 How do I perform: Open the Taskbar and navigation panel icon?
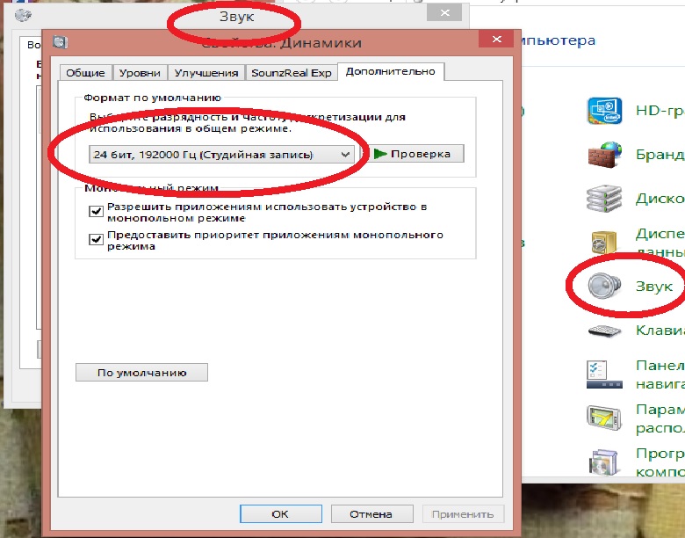tap(604, 374)
